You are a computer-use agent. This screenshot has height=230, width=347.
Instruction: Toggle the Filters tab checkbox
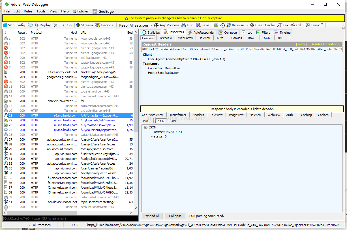point(258,33)
